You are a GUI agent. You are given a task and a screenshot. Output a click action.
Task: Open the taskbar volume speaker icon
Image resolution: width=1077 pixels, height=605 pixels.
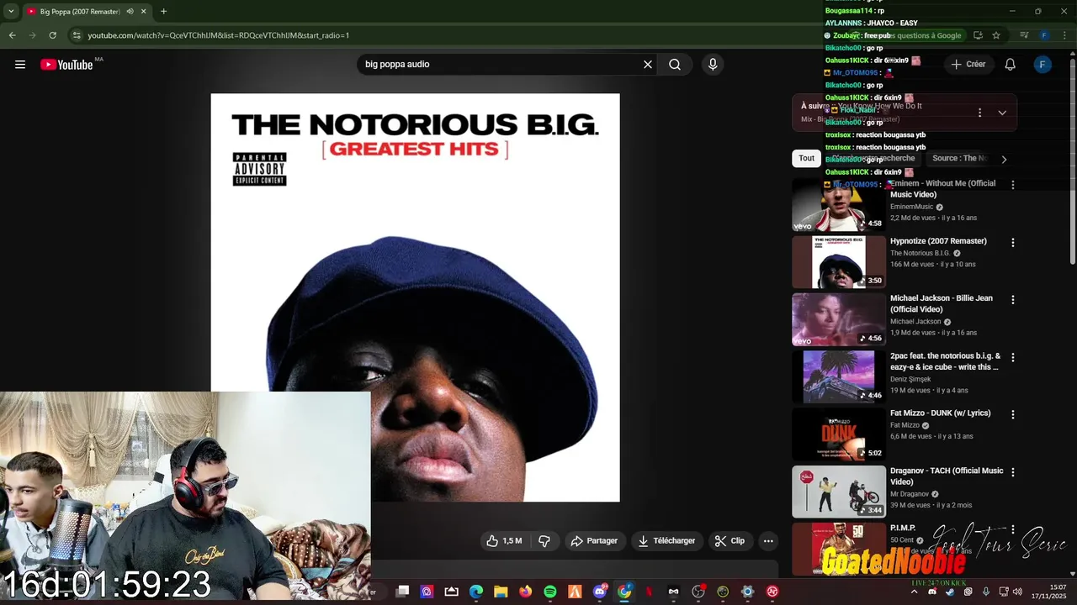pos(1017,592)
